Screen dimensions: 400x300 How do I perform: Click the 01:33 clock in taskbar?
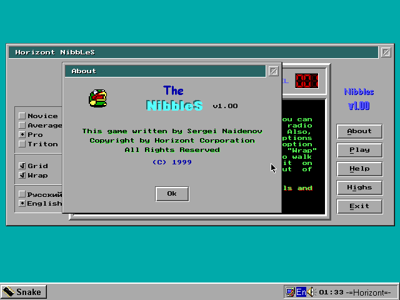point(331,292)
